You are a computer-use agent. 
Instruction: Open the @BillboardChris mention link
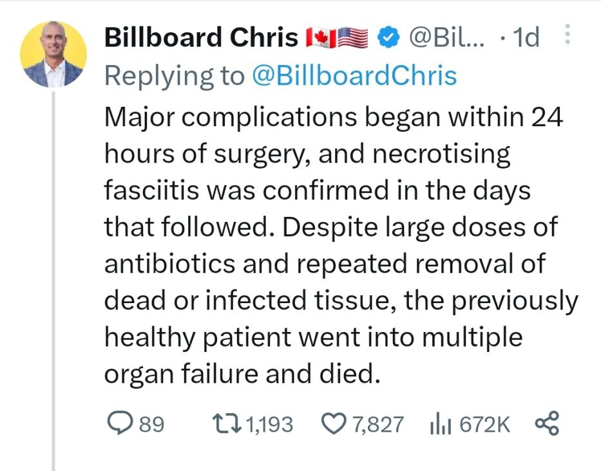point(354,76)
